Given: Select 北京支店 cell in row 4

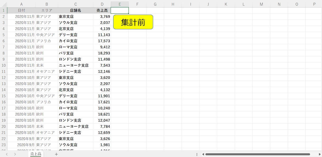Looking at the screenshot, I should (x=75, y=29).
